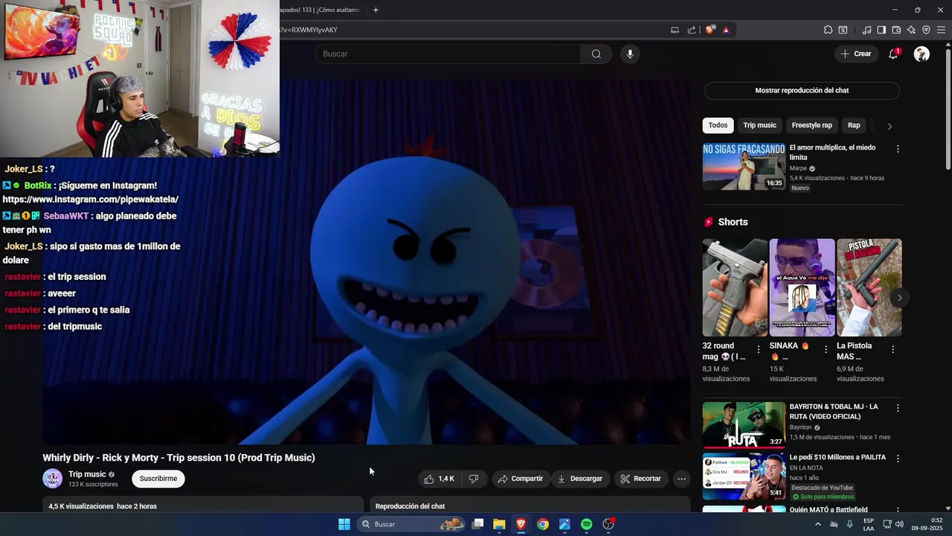Open the Brave playlist music-note icon
This screenshot has height=536, width=952.
pos(866,30)
